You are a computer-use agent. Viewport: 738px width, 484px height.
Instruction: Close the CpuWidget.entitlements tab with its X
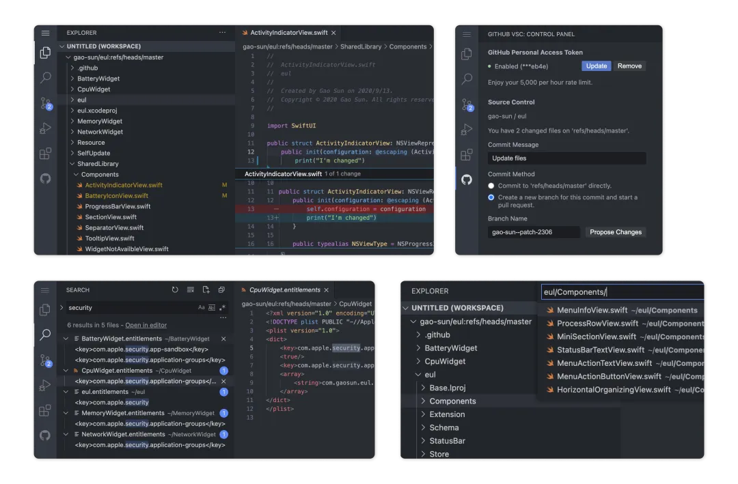click(x=326, y=290)
